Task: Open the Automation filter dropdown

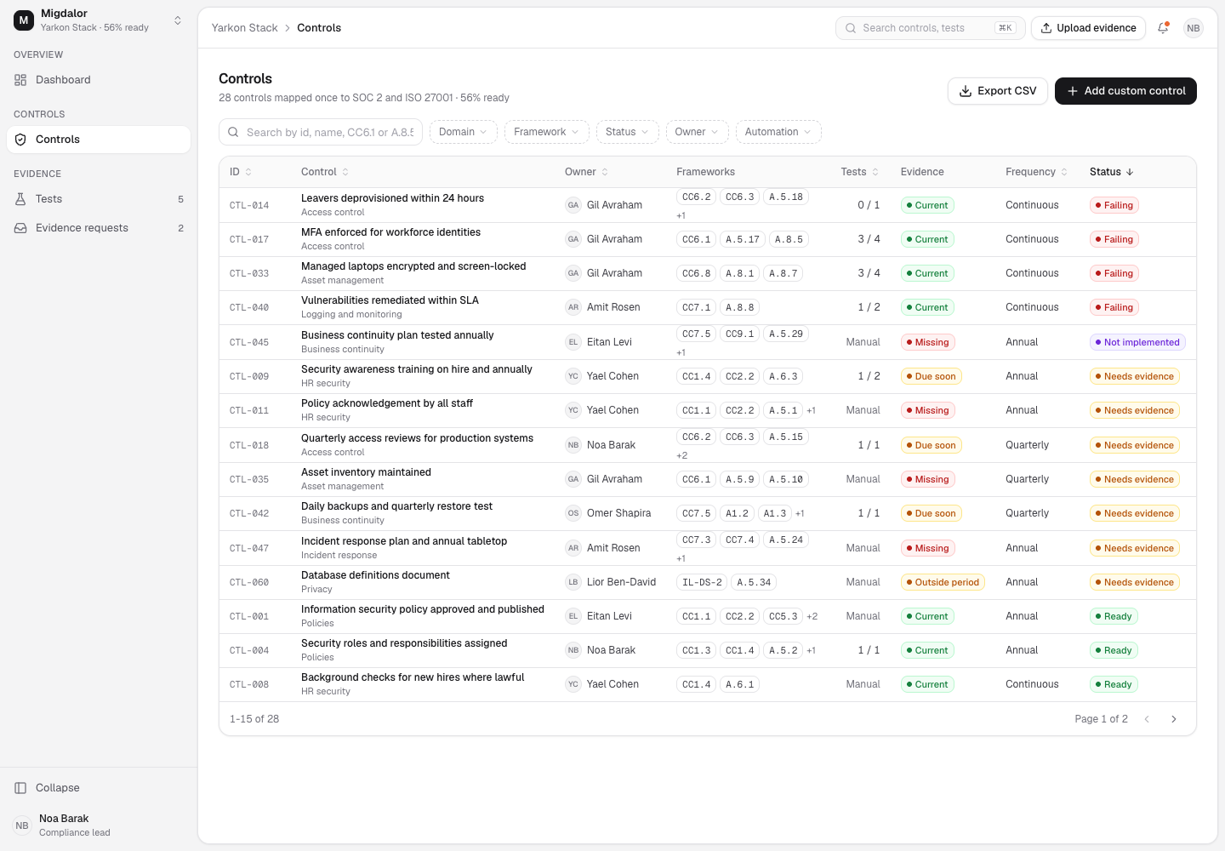Action: pos(778,132)
